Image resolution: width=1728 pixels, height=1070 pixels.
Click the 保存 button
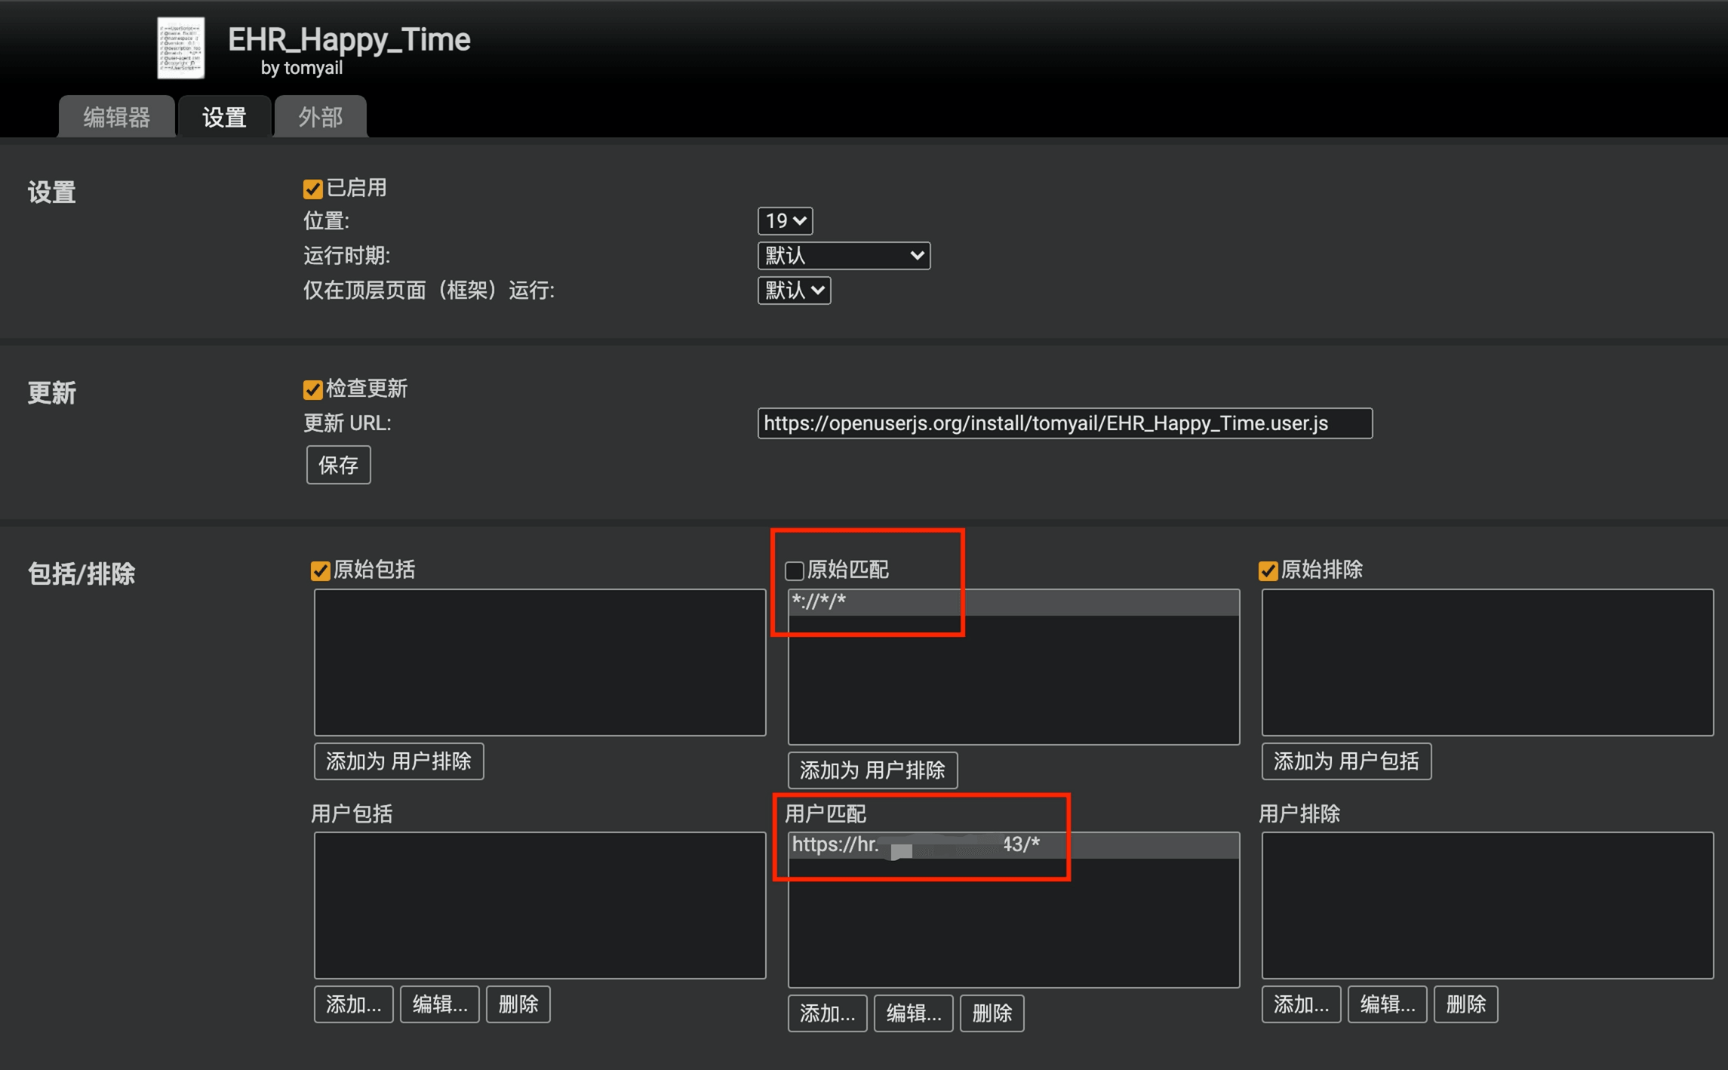(x=338, y=465)
